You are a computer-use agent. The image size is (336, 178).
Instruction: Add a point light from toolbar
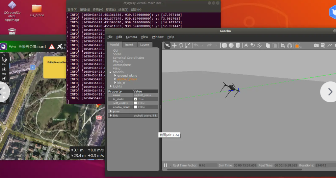click(246, 45)
